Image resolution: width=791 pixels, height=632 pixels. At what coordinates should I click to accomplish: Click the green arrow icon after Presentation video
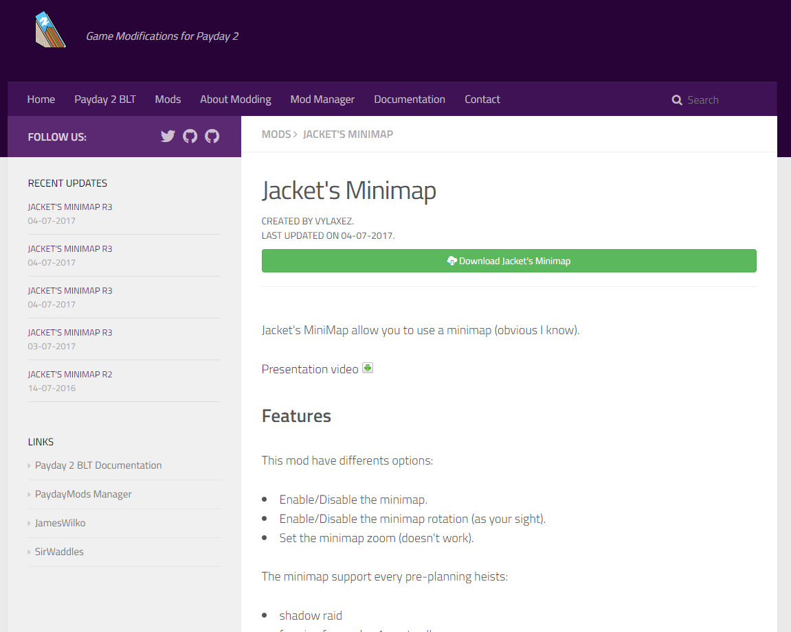(368, 368)
